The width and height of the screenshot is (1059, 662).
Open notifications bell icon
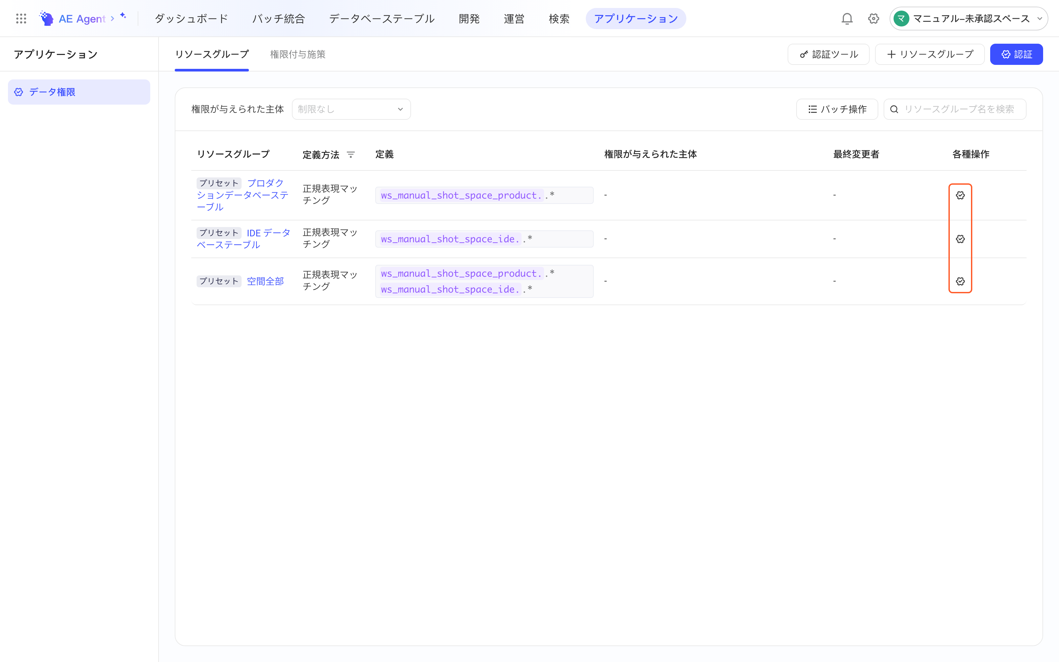tap(847, 19)
